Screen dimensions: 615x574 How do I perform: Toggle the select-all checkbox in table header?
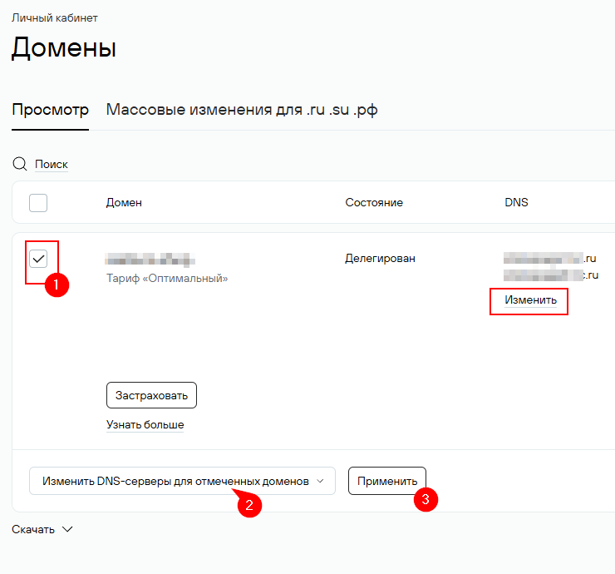pyautogui.click(x=38, y=202)
